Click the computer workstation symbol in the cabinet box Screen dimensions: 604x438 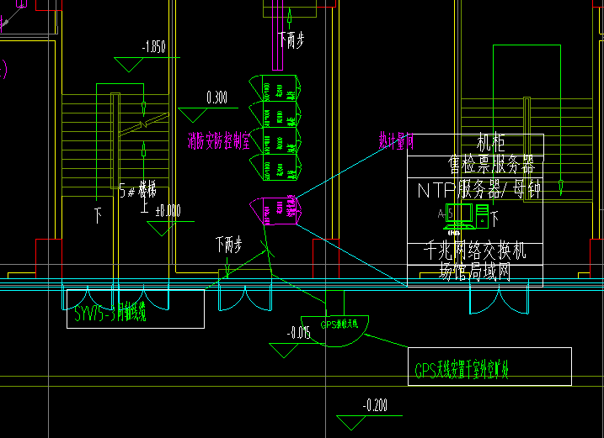coord(467,217)
